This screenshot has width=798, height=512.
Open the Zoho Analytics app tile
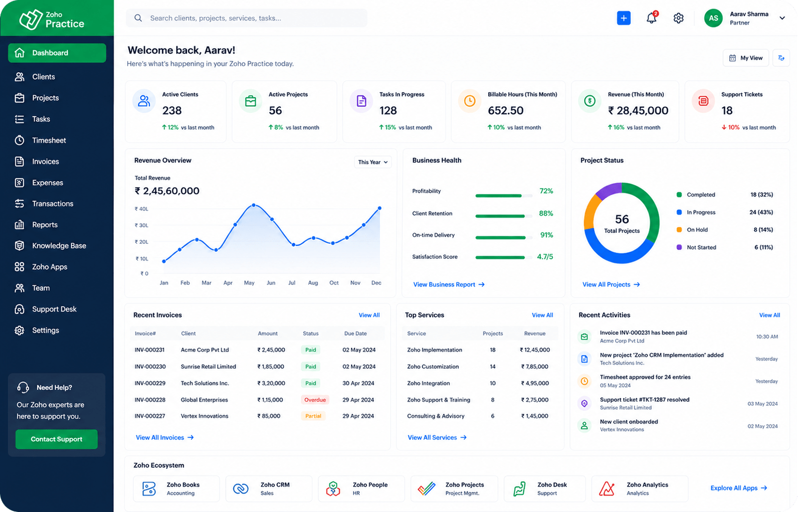[639, 489]
